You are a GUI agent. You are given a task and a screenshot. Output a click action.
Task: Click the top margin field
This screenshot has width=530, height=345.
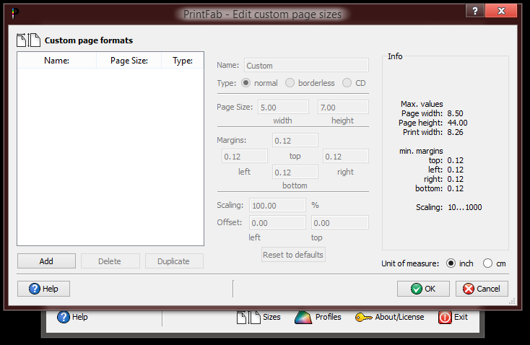[295, 140]
